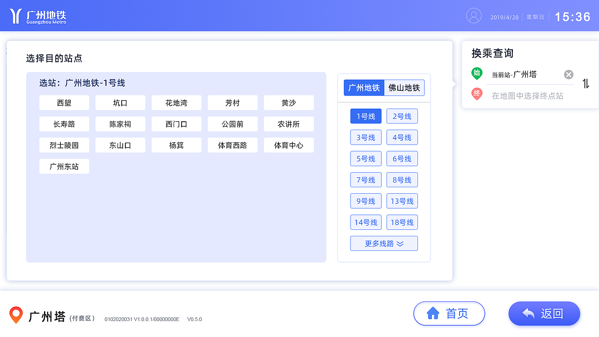This screenshot has width=599, height=337.
Task: Select 烈士陵园 station
Action: click(64, 145)
